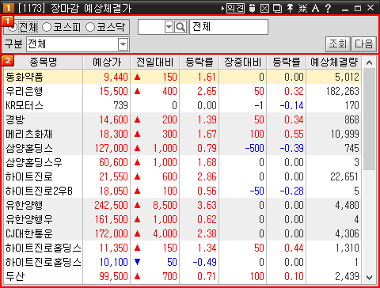Sort by the 예상체결량 column header

click(334, 63)
